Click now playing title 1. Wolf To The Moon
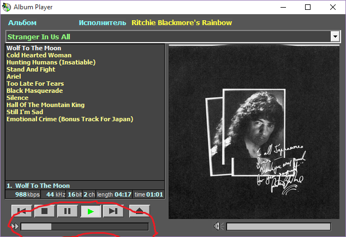 [38, 186]
